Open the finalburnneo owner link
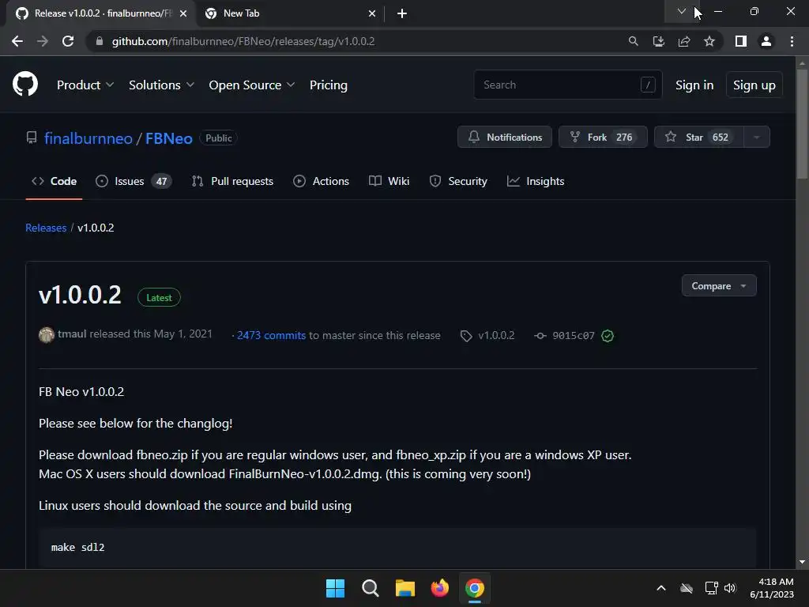The image size is (809, 607). click(88, 138)
